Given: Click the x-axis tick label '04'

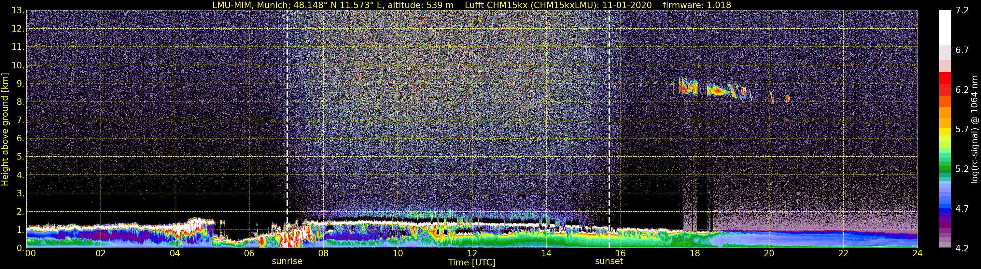Looking at the screenshot, I should tap(175, 253).
